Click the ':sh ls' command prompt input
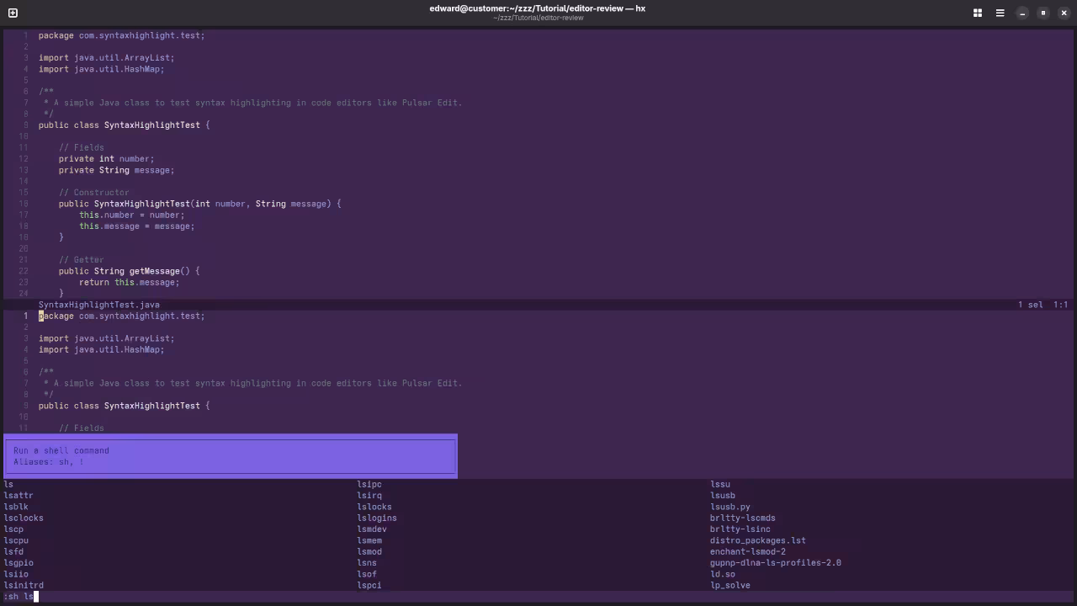 tap(20, 597)
